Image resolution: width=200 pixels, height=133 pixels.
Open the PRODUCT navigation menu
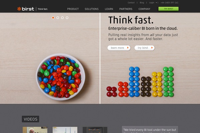coord(73,9)
